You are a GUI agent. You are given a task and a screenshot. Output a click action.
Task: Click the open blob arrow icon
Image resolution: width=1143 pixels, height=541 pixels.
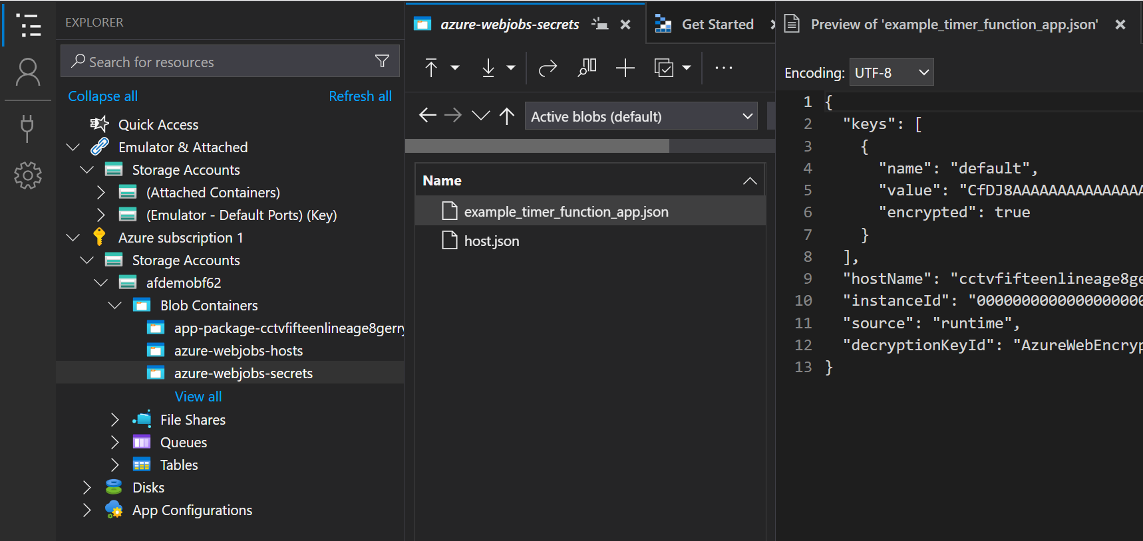pos(548,68)
